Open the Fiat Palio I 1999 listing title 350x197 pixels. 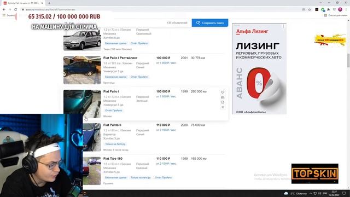pos(111,91)
